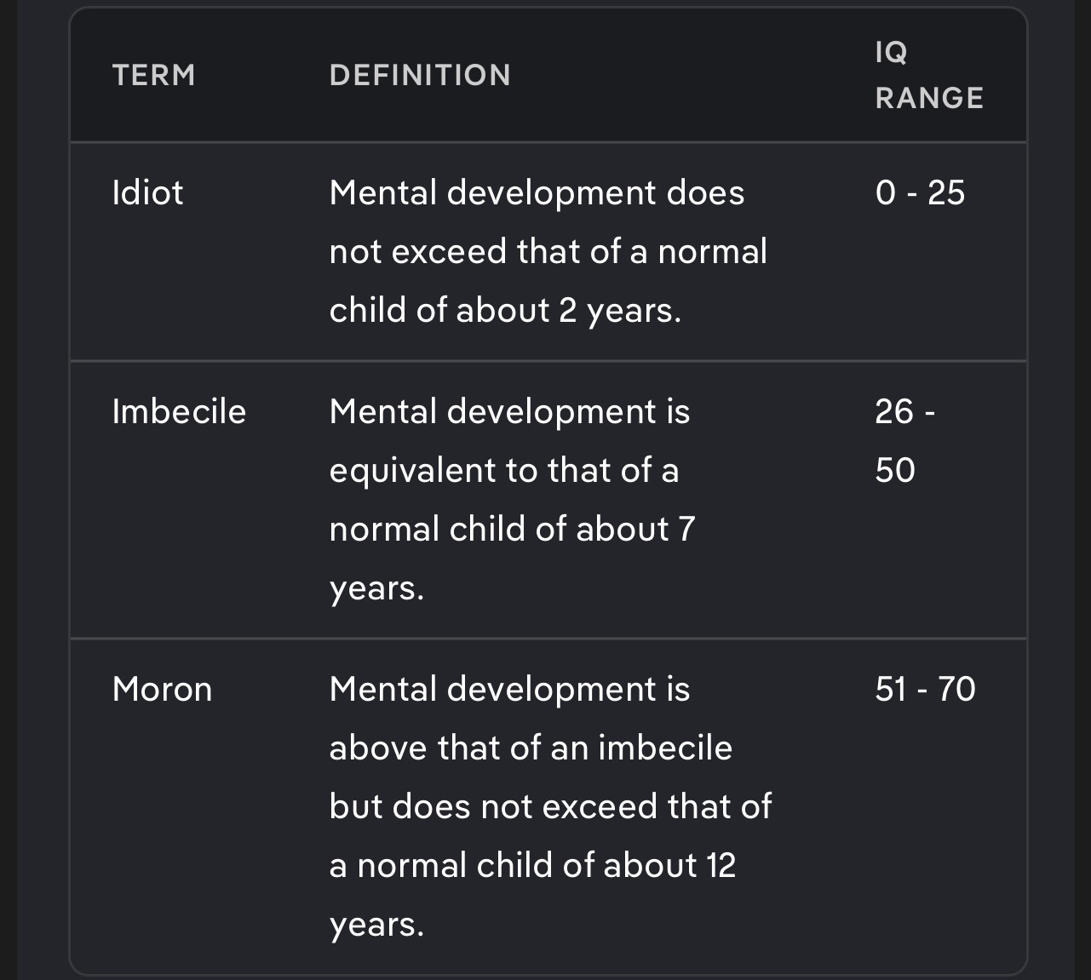Image resolution: width=1091 pixels, height=980 pixels.
Task: Click the 0 - 25 IQ range value
Action: coord(920,192)
